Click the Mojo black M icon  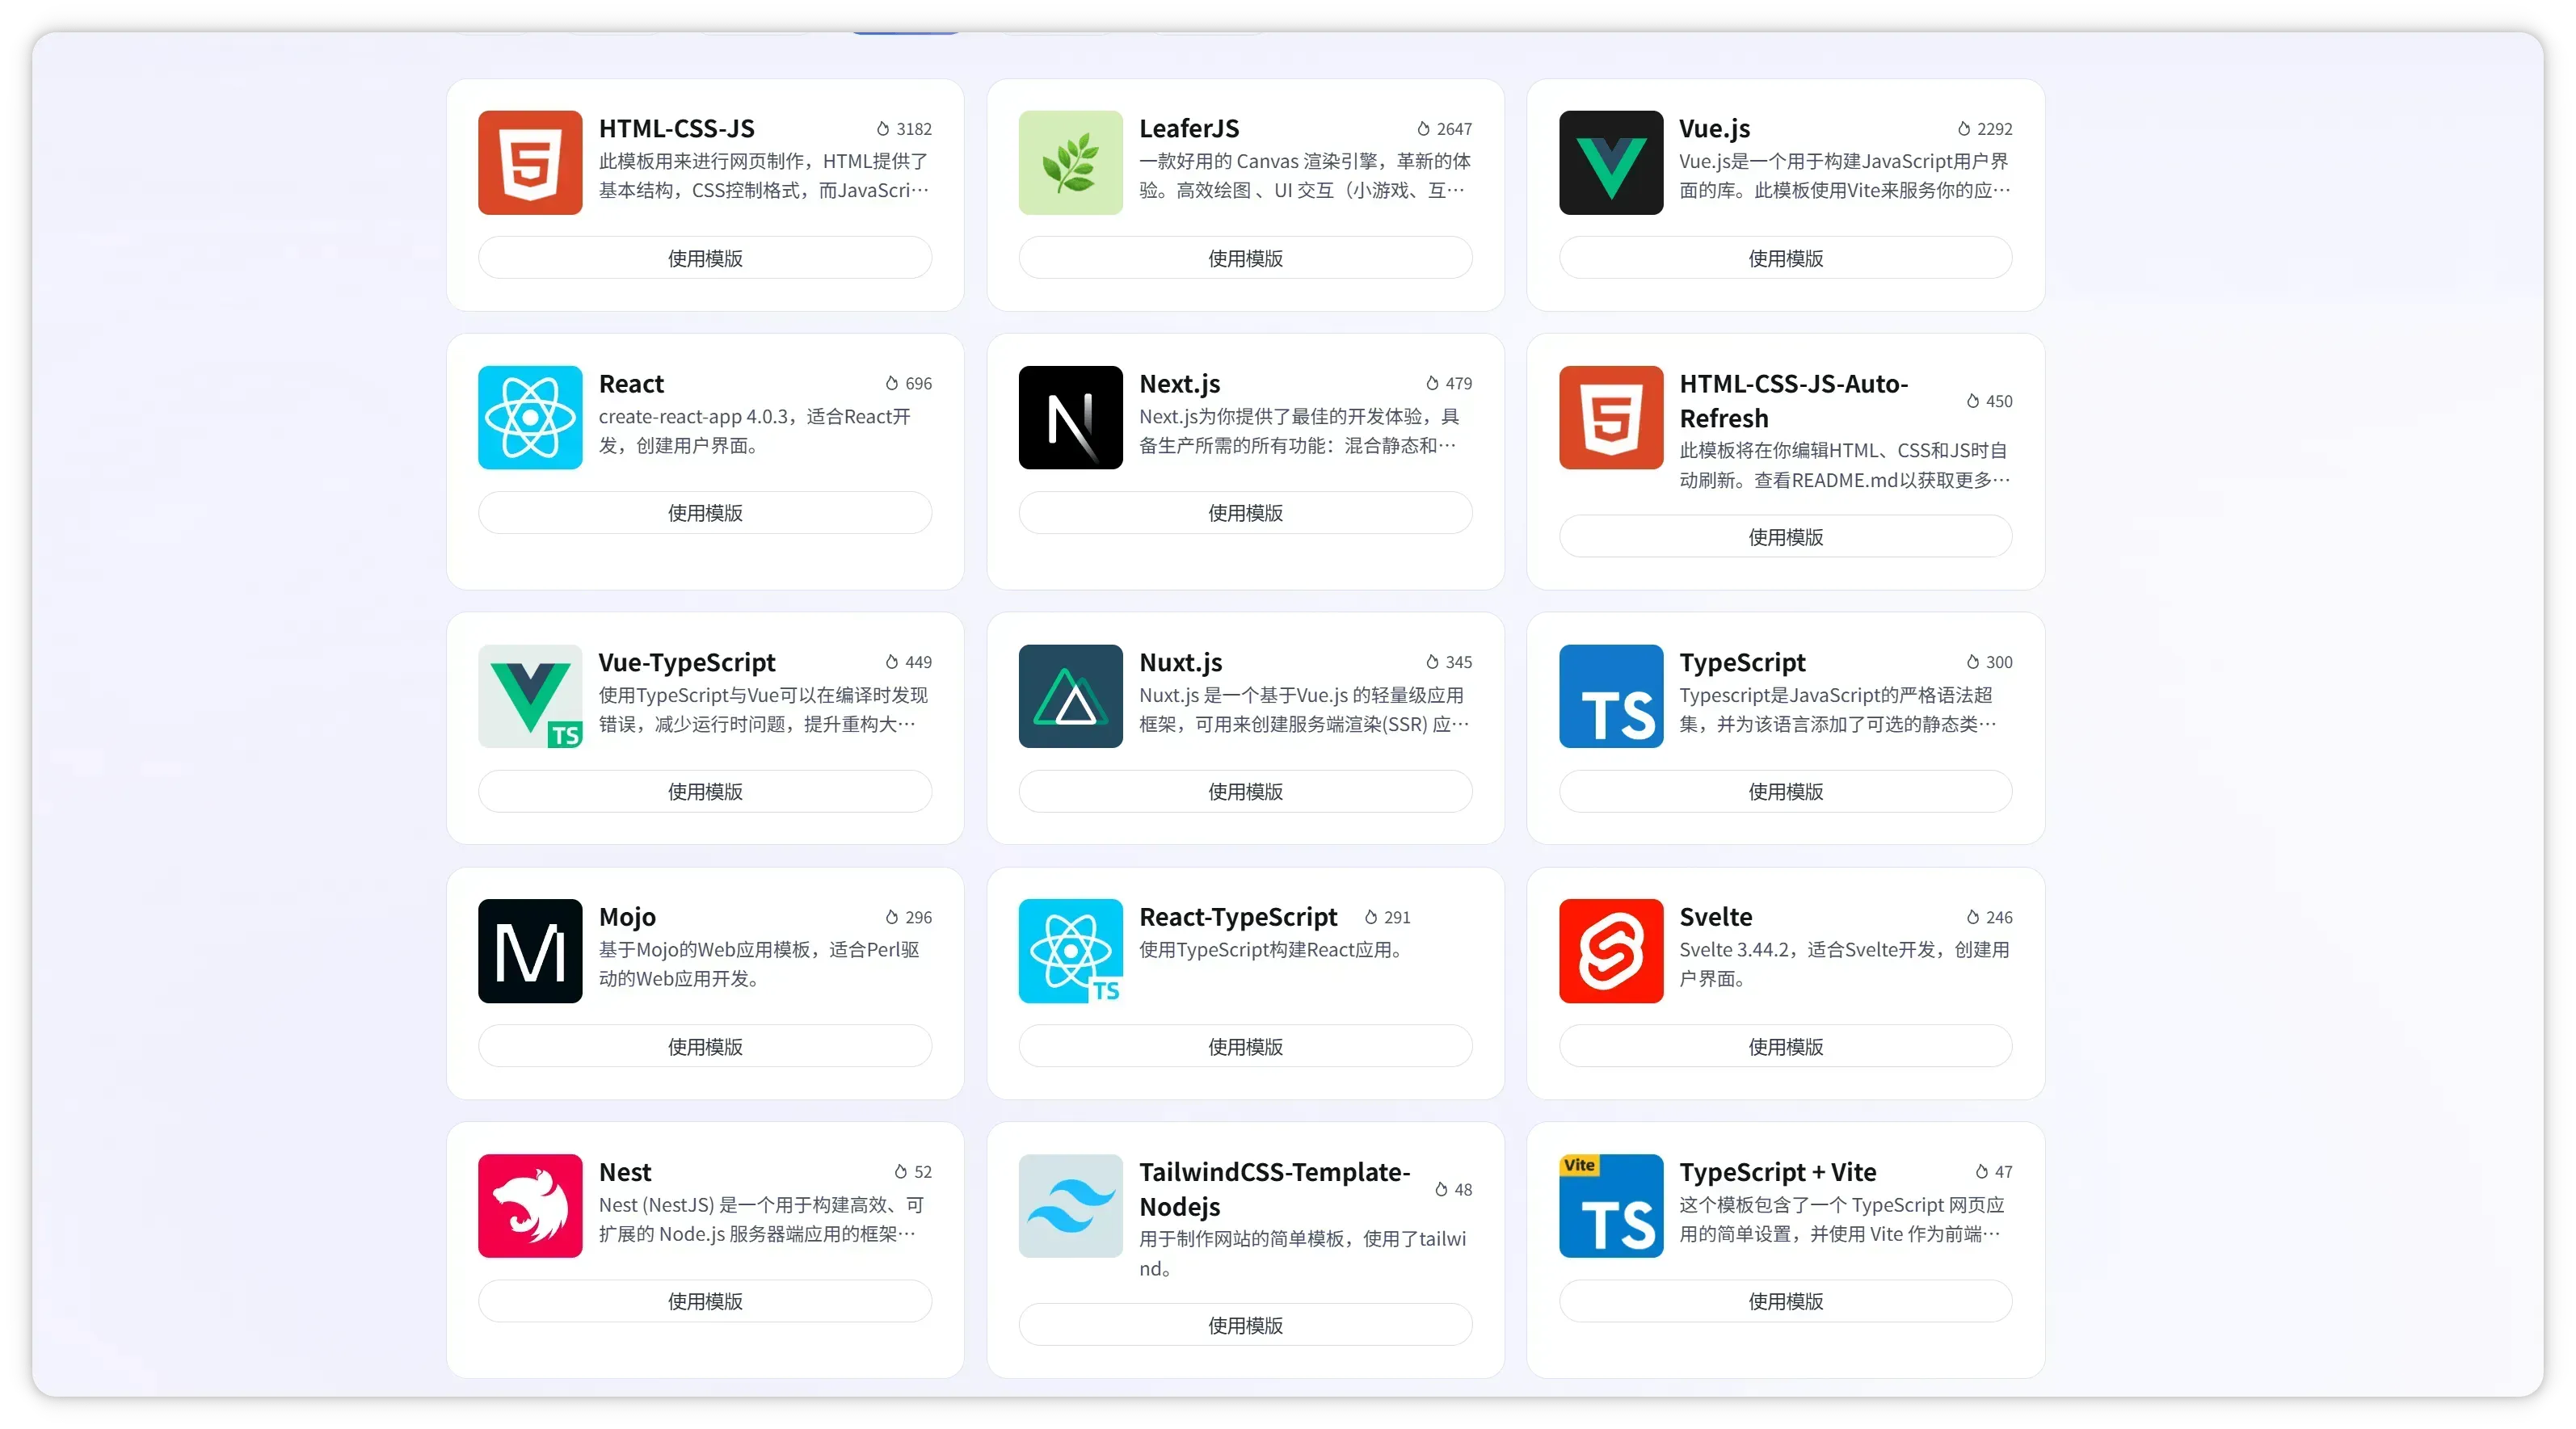click(530, 951)
